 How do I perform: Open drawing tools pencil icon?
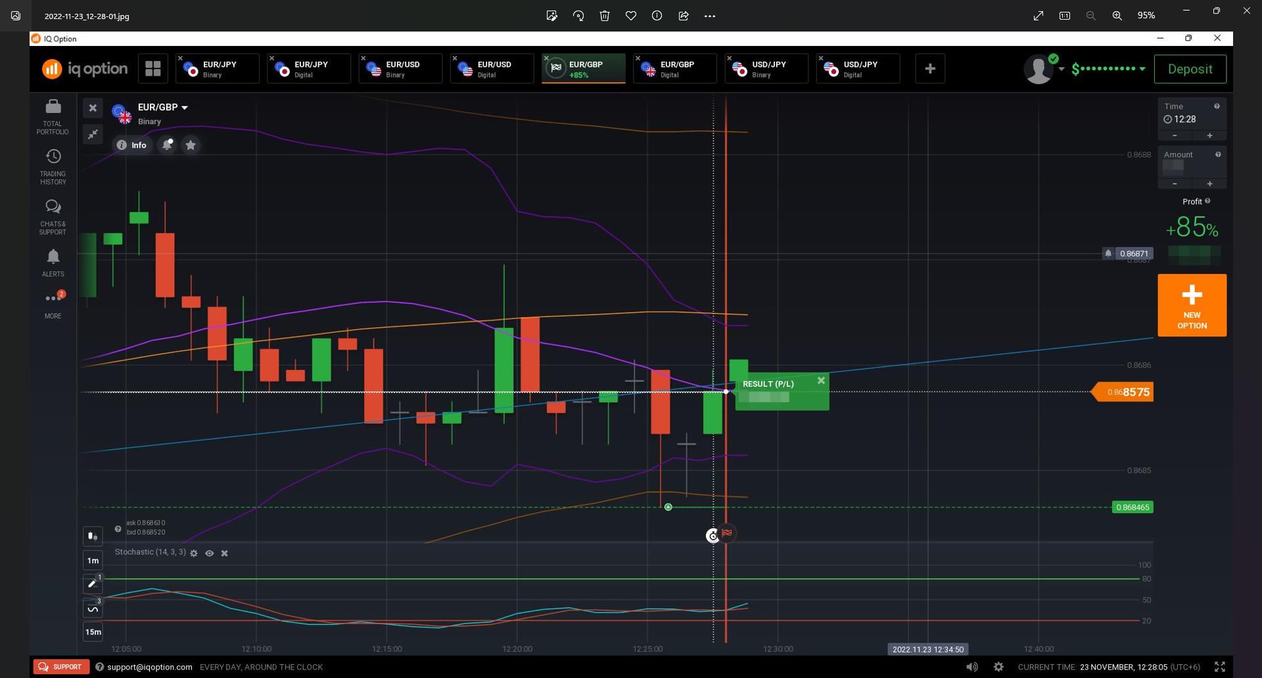point(93,583)
